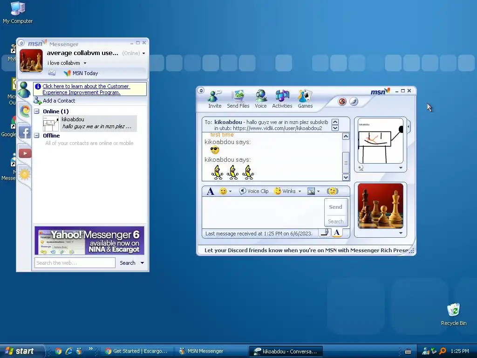Hide display pictures using side arrow
477x358 pixels.
[409, 126]
